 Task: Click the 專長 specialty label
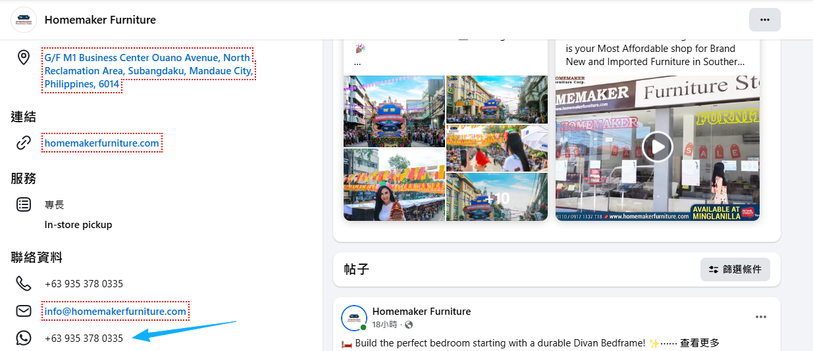coord(54,205)
